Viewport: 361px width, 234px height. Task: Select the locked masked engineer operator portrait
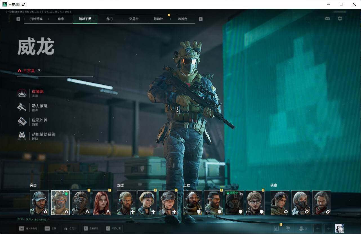(234, 202)
